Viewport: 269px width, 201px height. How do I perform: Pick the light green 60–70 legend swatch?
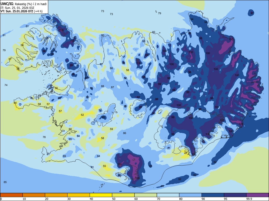(x=146, y=195)
